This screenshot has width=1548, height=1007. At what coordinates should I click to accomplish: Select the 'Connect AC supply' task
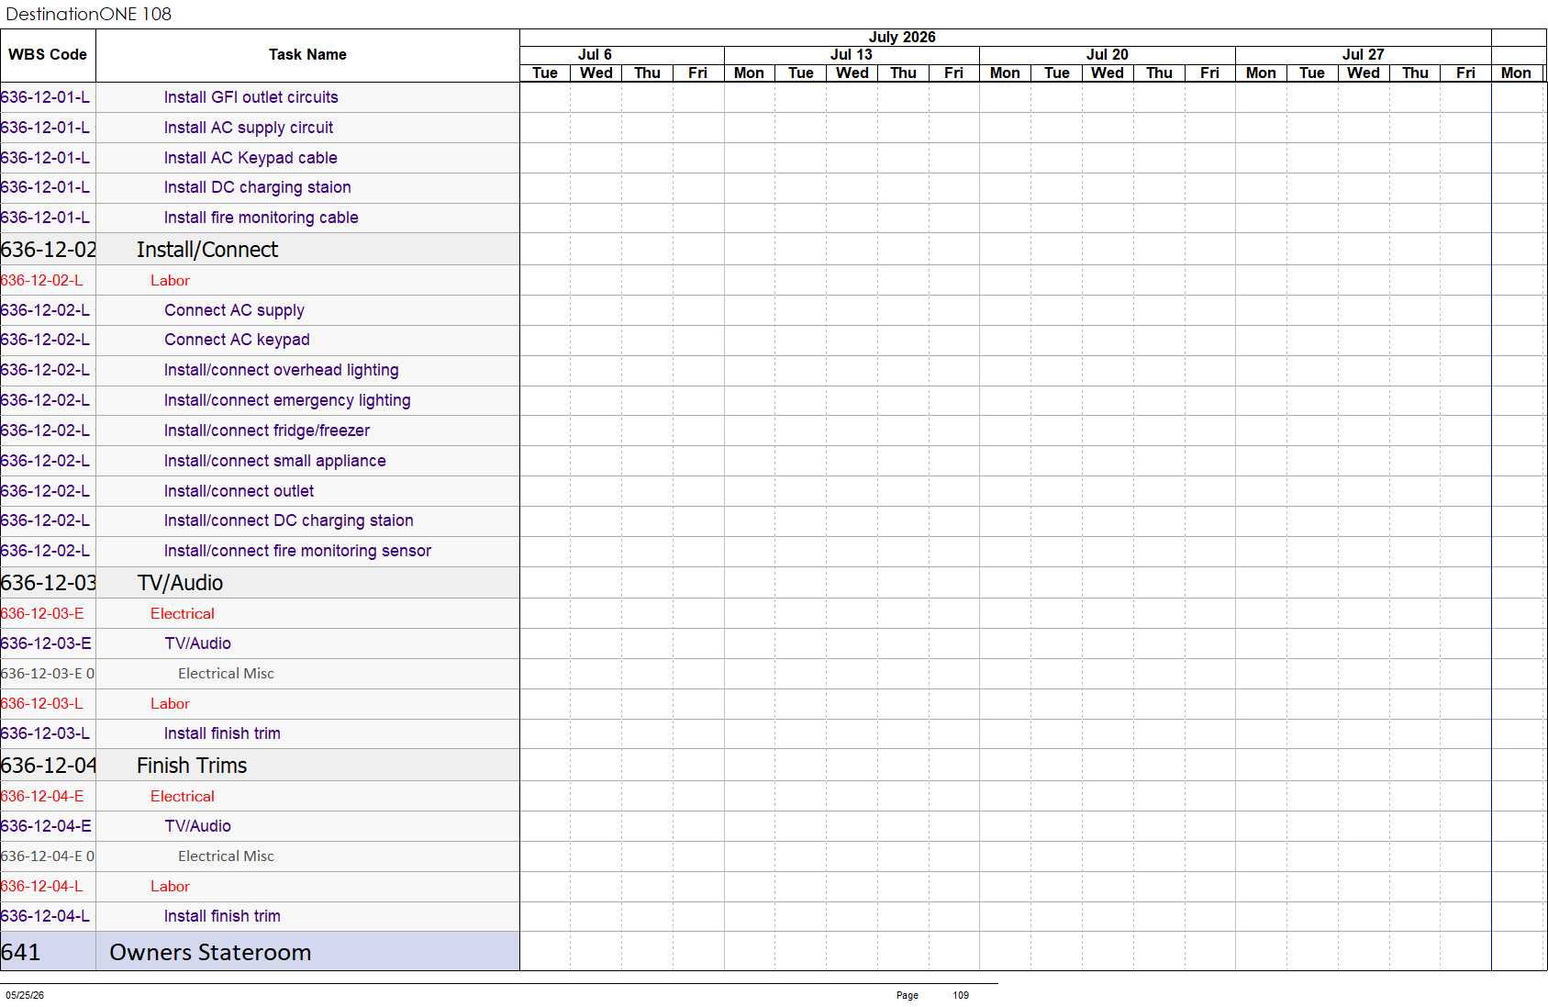(234, 310)
